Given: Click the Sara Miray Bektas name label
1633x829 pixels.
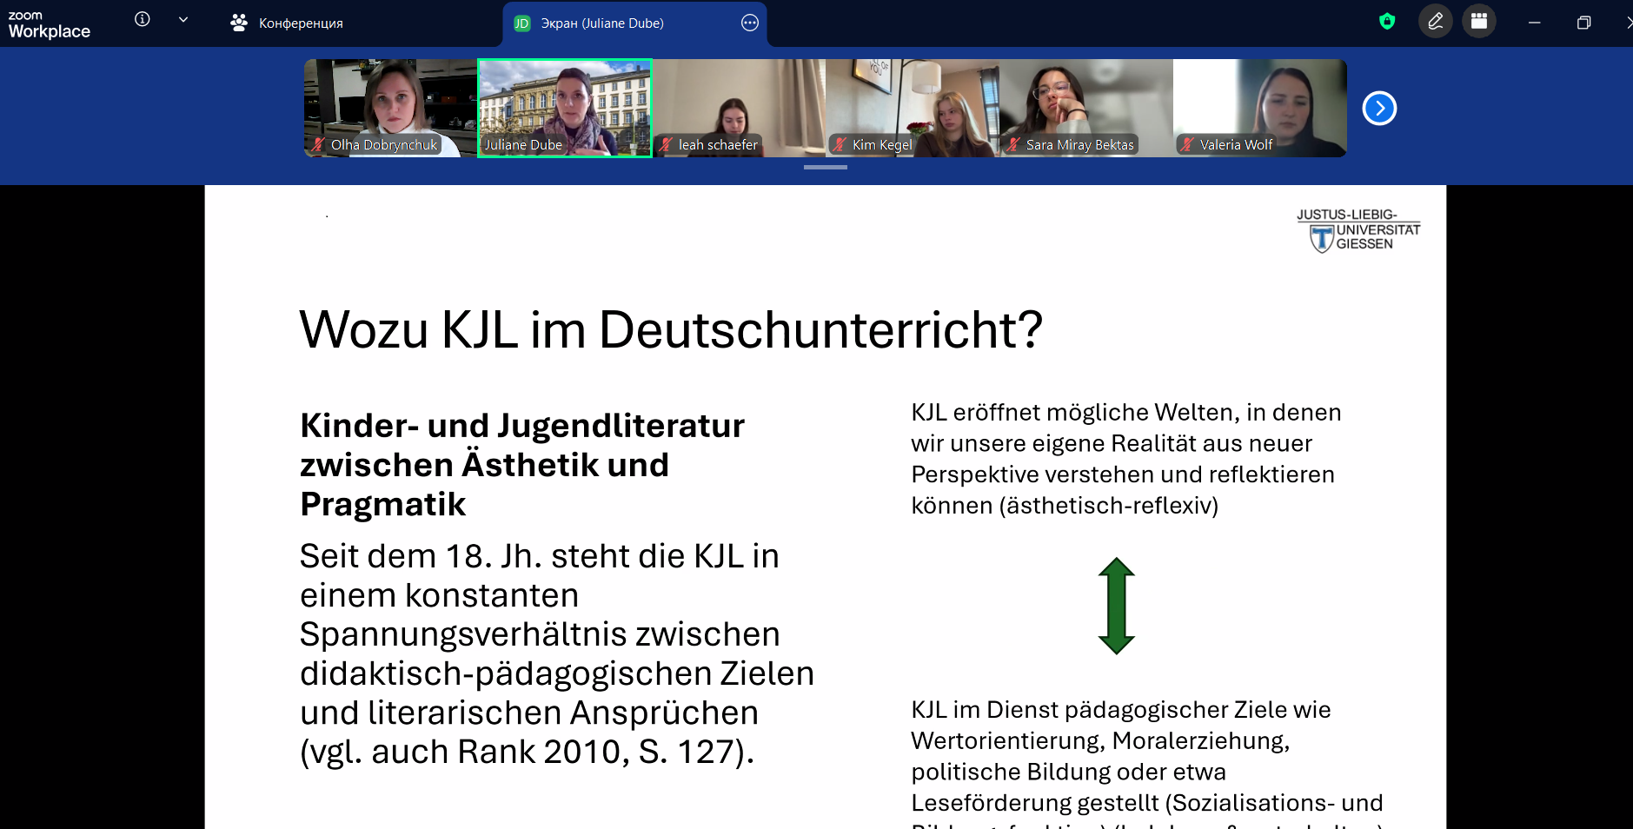Looking at the screenshot, I should tap(1079, 145).
